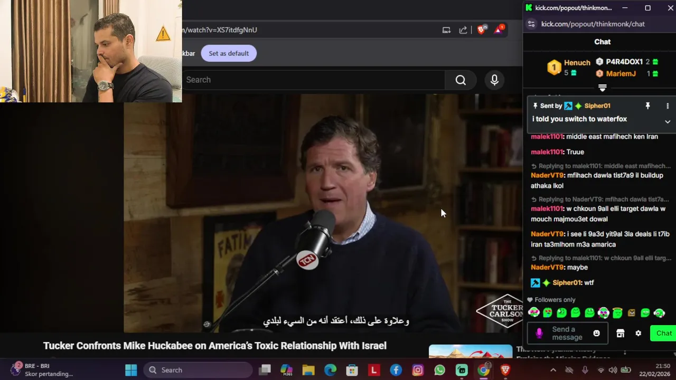The image size is (676, 380).
Task: Open chat settings gear icon
Action: (639, 333)
